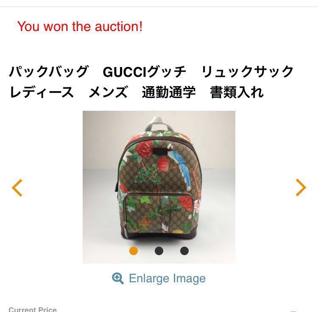Click the backpack's top carry handle
The height and width of the screenshot is (312, 318).
coord(159,124)
